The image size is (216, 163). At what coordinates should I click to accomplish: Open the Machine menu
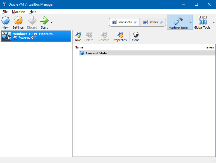(18, 12)
